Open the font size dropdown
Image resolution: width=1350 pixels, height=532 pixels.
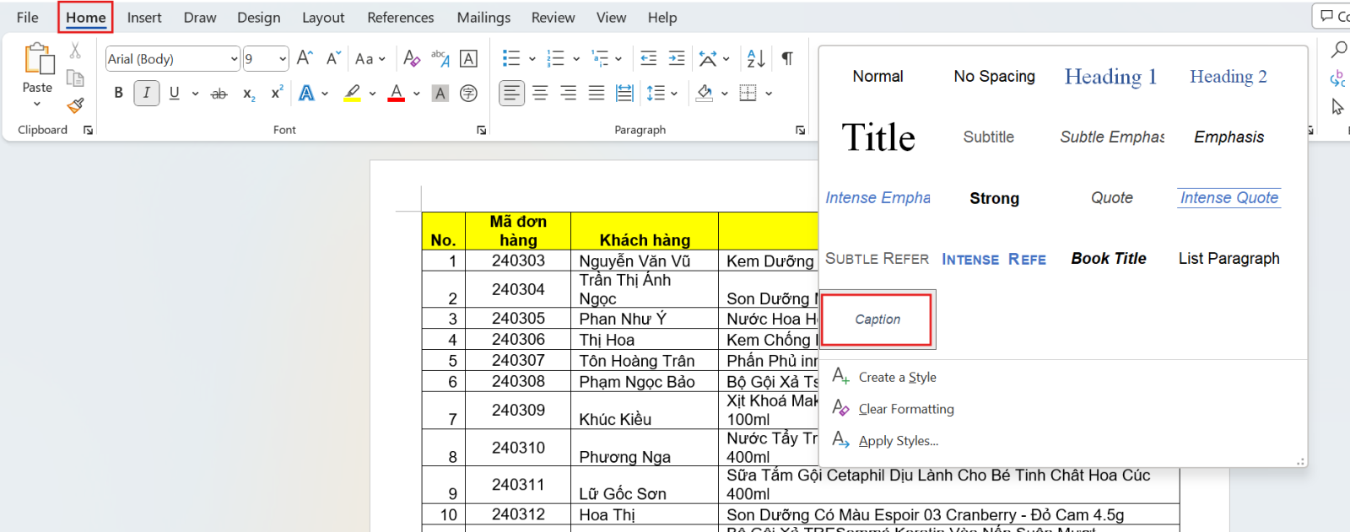point(282,59)
